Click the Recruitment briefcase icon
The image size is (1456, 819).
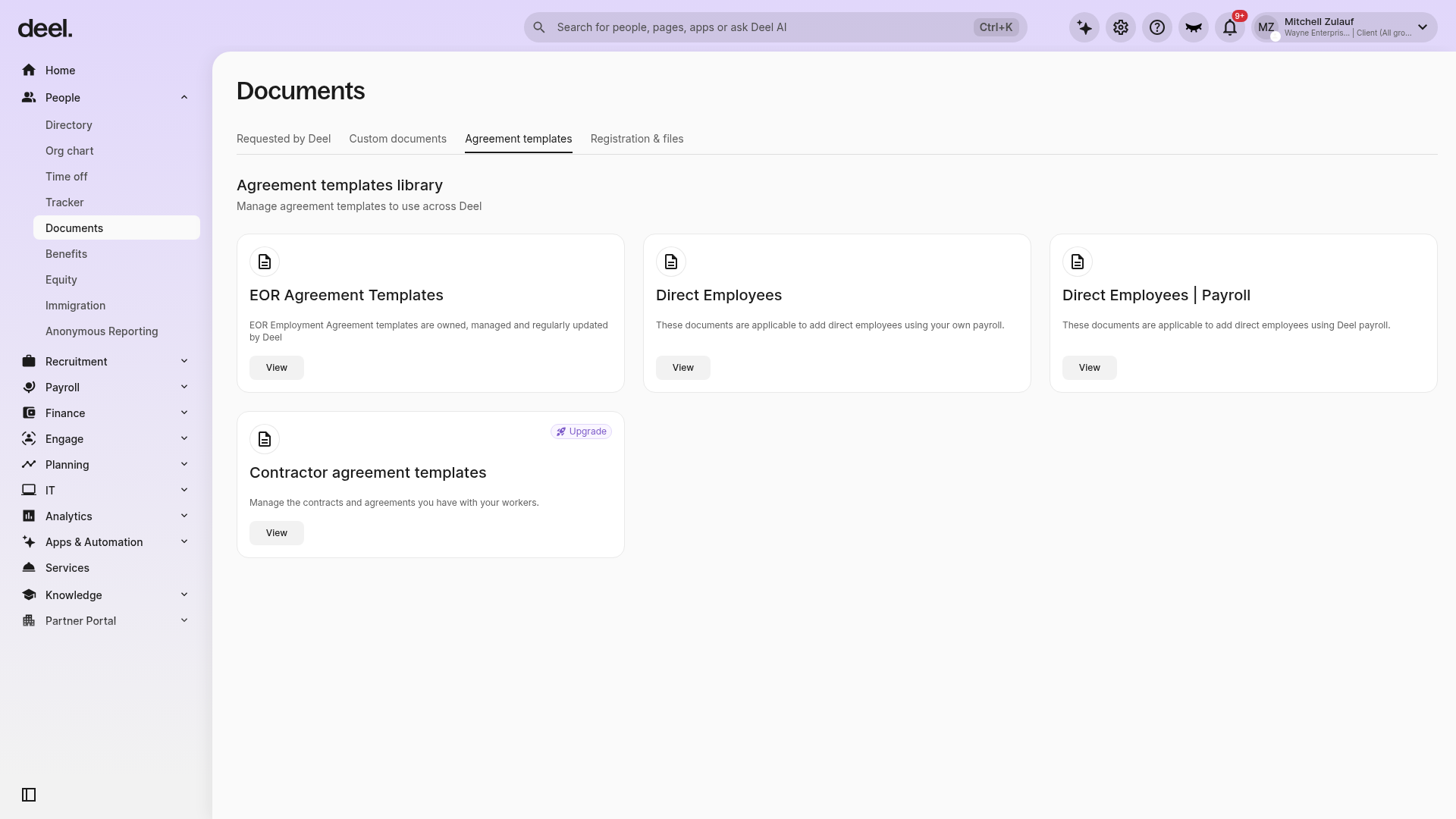(x=29, y=362)
